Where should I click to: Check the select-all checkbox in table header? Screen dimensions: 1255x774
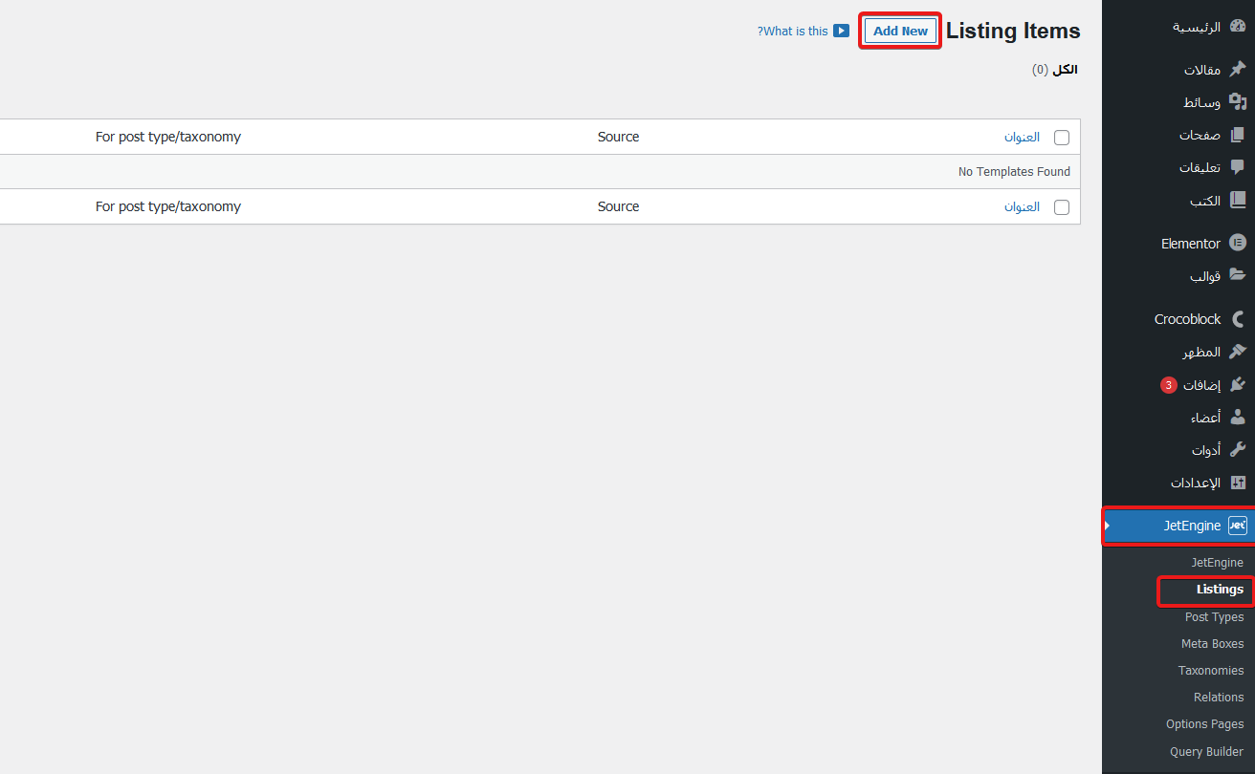1062,138
